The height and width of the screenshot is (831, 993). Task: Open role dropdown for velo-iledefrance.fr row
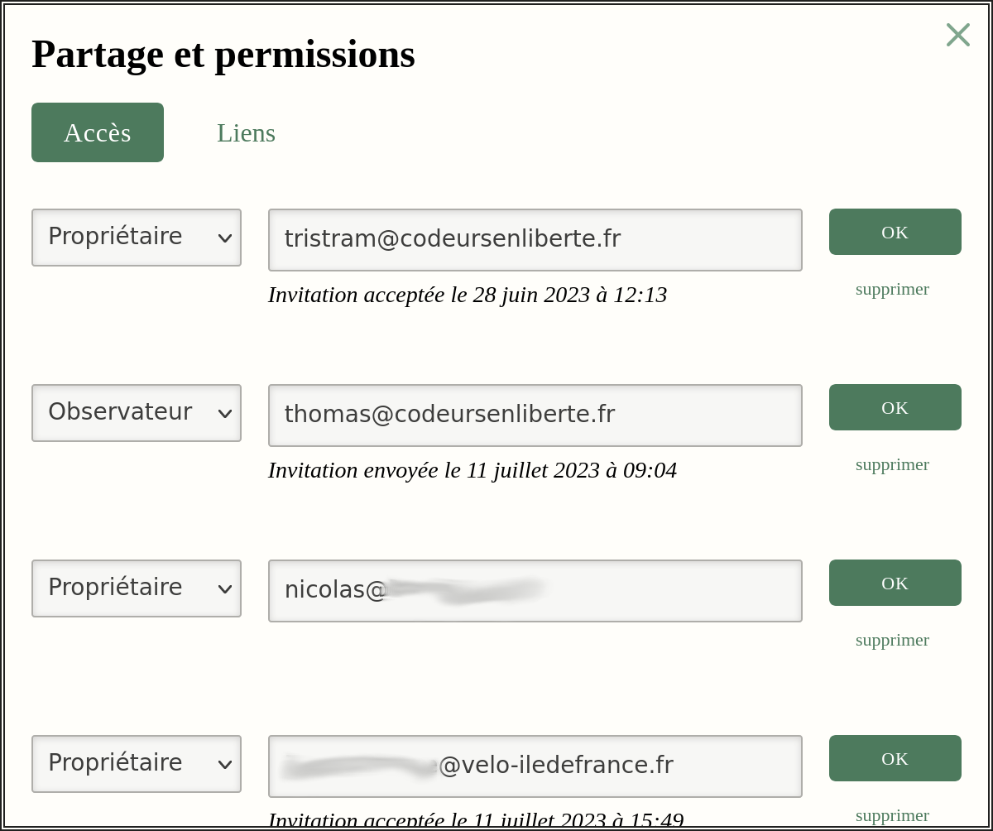(x=137, y=764)
